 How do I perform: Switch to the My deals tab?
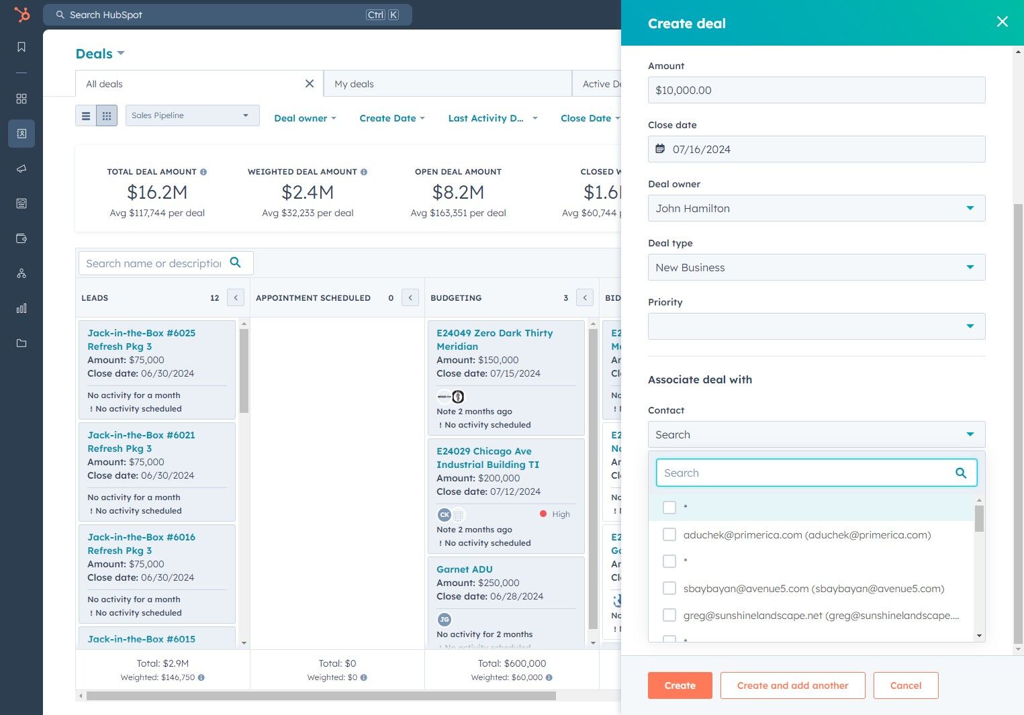coord(448,84)
